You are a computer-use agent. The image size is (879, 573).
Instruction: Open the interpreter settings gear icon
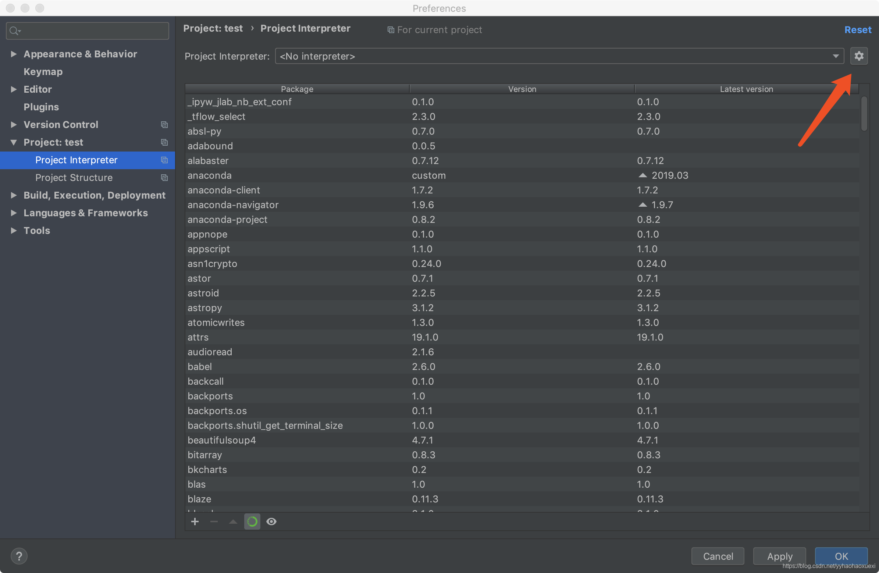coord(859,56)
